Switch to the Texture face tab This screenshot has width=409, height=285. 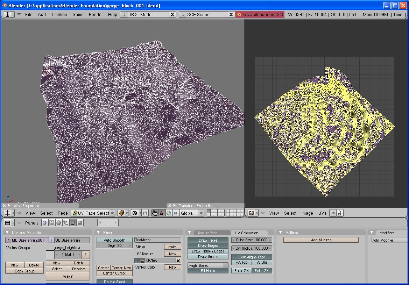[x=207, y=233]
